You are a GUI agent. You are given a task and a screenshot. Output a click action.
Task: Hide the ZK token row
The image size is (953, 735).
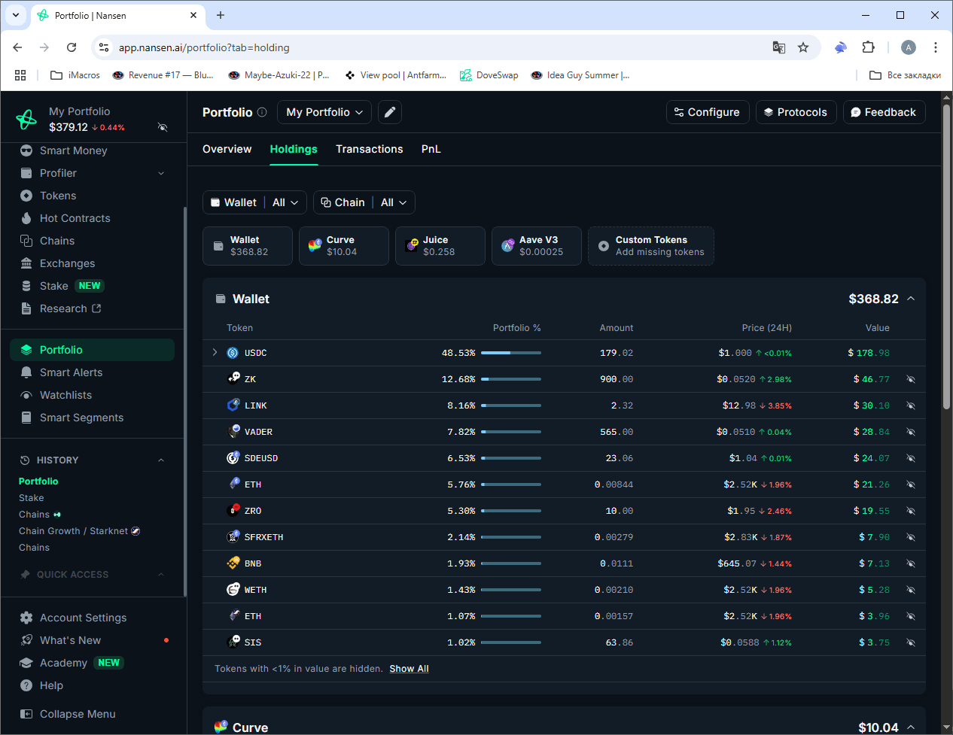[x=911, y=379]
